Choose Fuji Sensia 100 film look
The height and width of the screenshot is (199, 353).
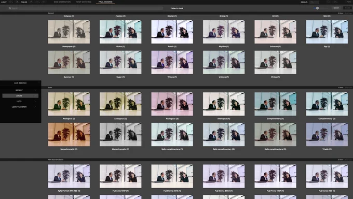[x=327, y=176]
